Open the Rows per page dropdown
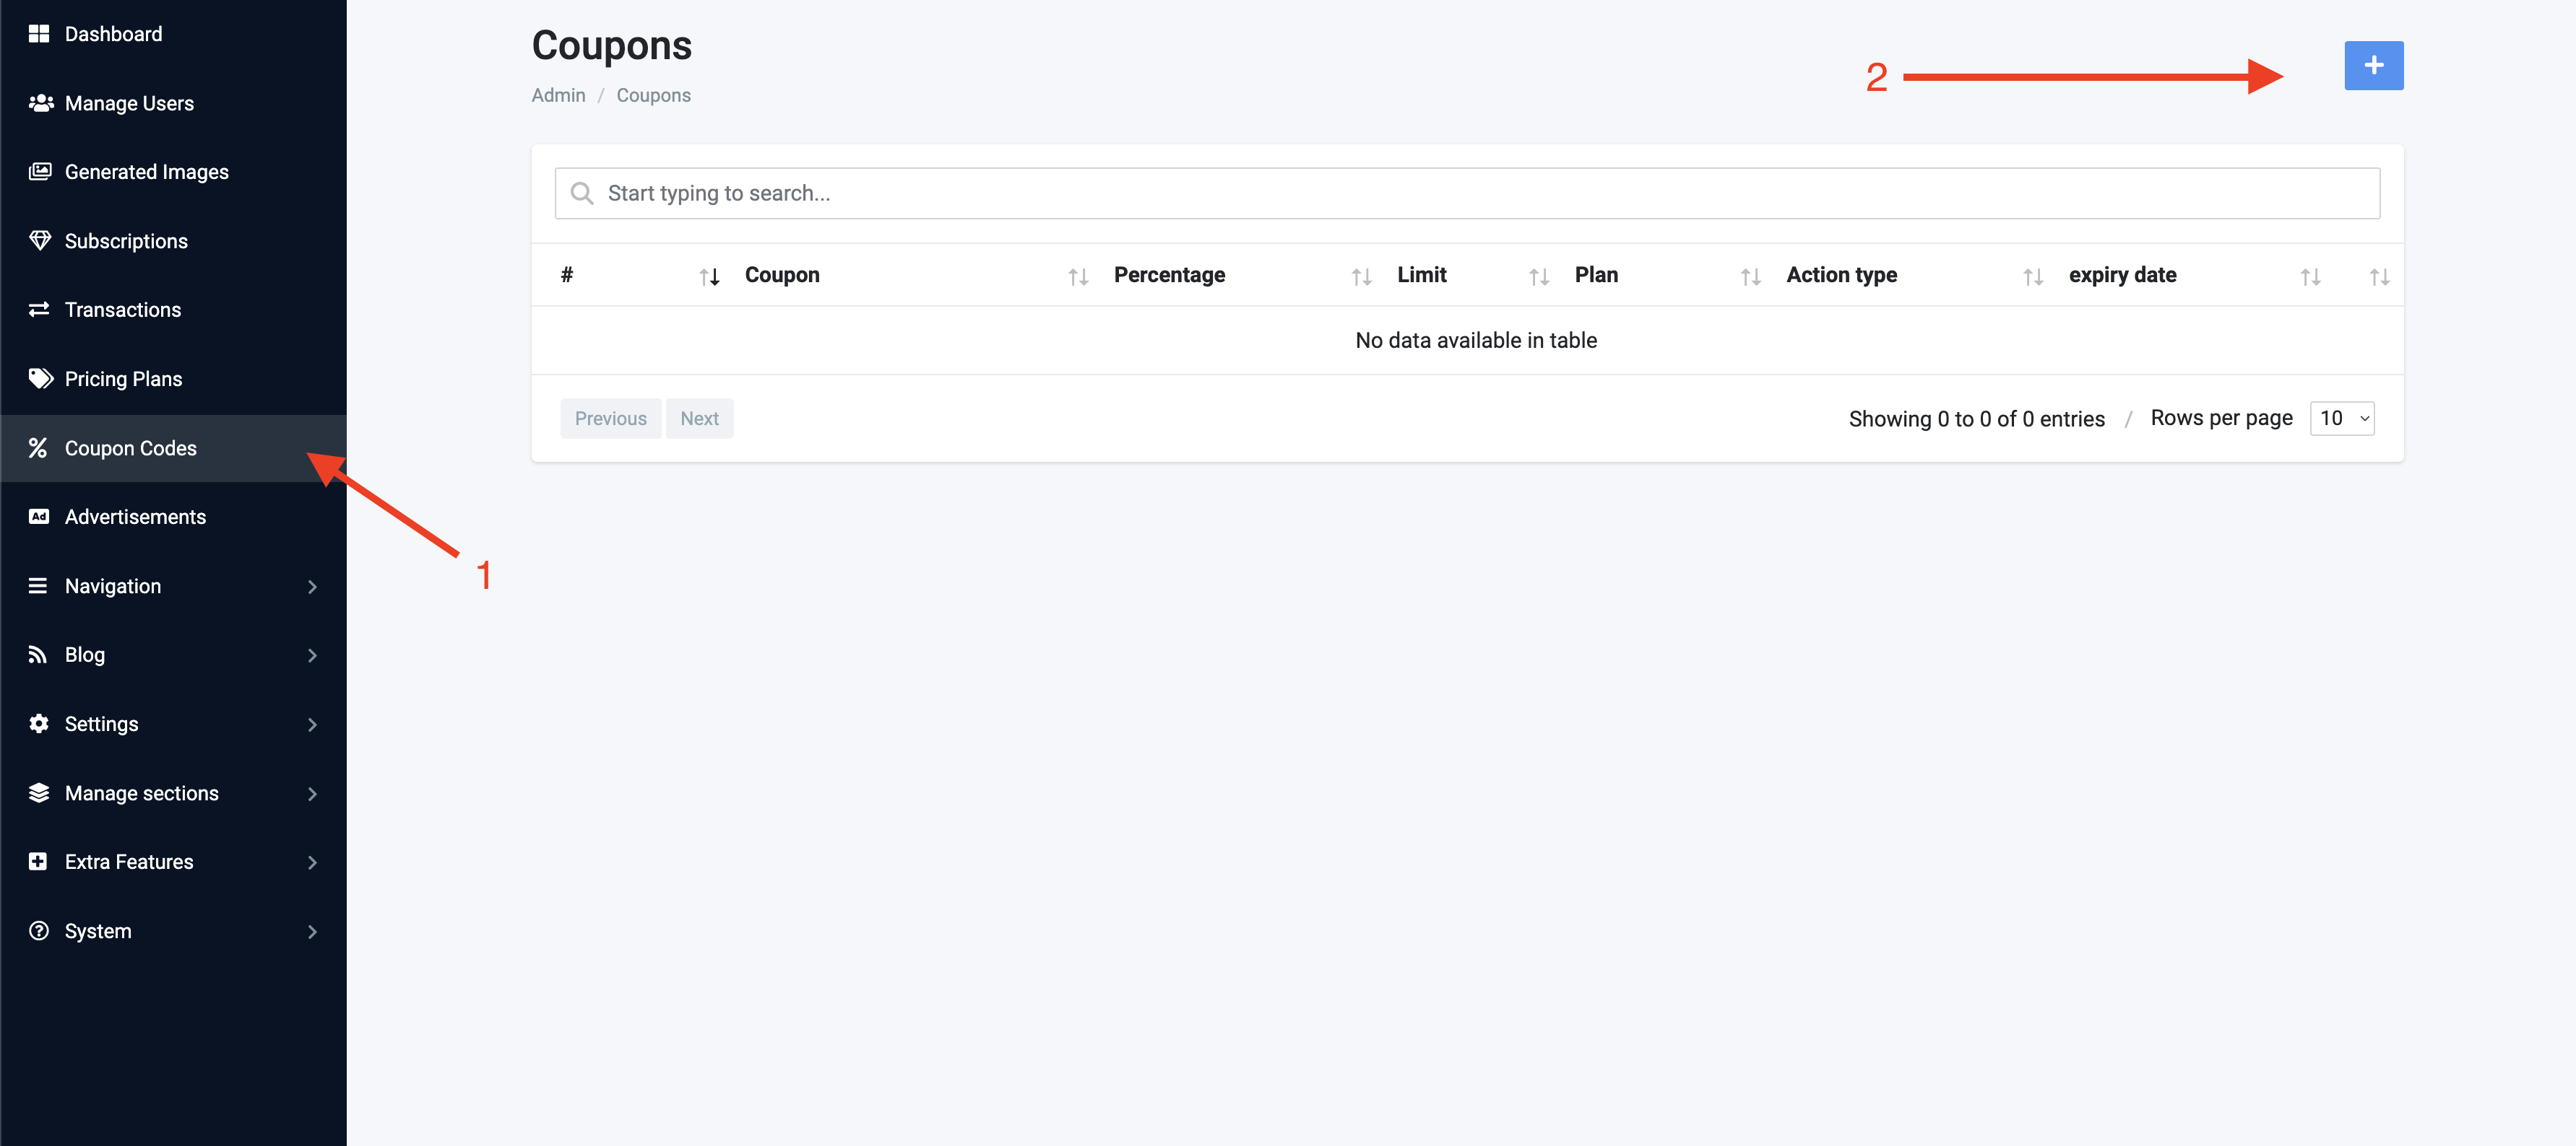Image resolution: width=2576 pixels, height=1146 pixels. pos(2342,419)
